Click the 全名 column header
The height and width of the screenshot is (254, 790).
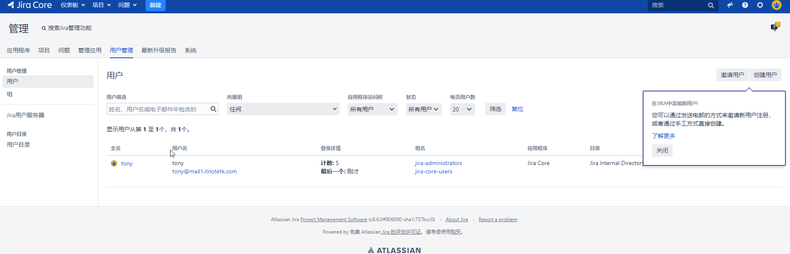pyautogui.click(x=116, y=148)
